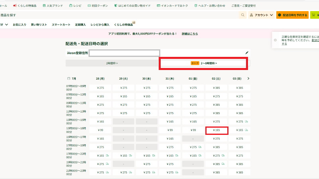Open はじめてのお買い物ガイド beginner icon

116,6
